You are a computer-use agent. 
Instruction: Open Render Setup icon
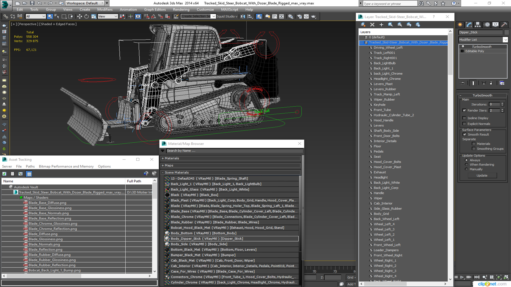pyautogui.click(x=299, y=16)
